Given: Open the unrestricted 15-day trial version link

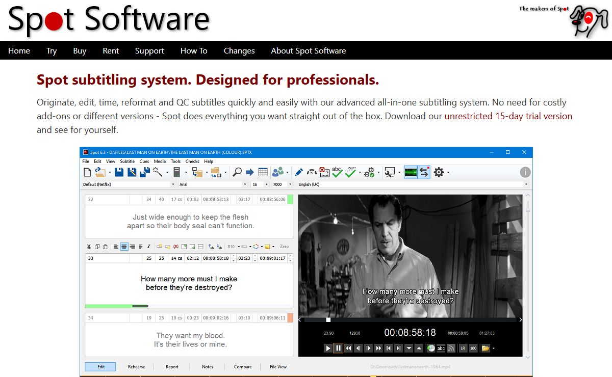Looking at the screenshot, I should (x=508, y=116).
